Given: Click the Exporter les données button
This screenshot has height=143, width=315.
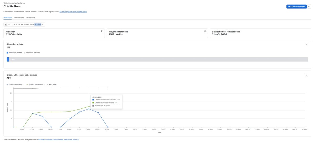Looking at the screenshot, I should [x=296, y=7].
